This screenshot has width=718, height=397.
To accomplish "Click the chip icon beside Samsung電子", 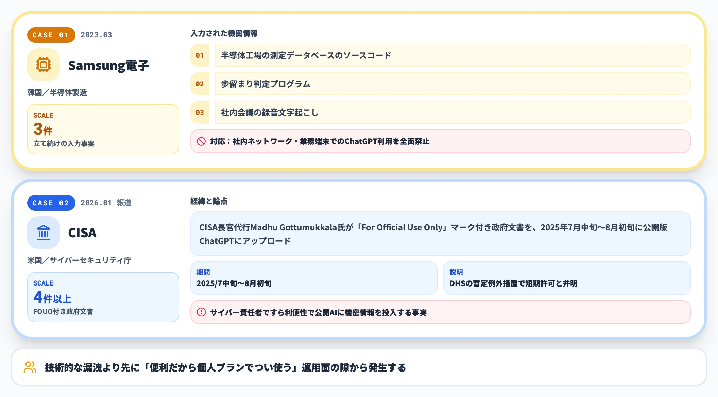I will coord(44,65).
